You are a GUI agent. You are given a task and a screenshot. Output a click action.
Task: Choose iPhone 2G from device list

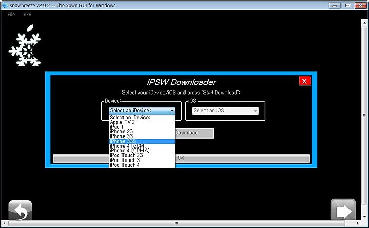(x=142, y=131)
